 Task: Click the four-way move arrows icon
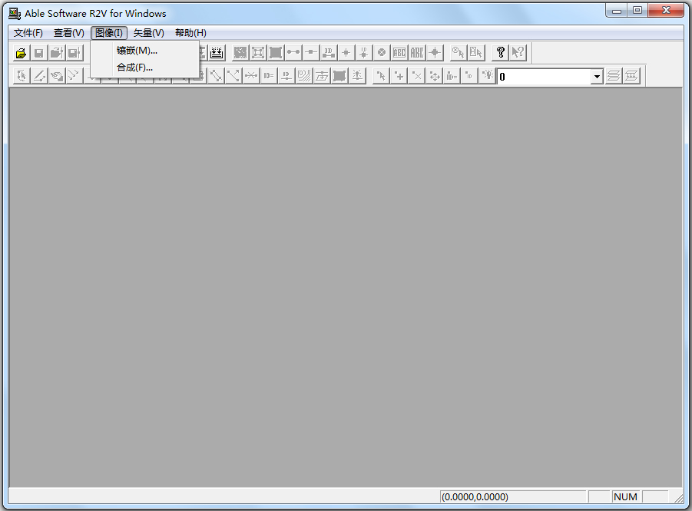[434, 76]
